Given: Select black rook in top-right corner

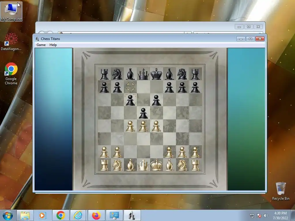Looking at the screenshot, I should (x=195, y=74).
